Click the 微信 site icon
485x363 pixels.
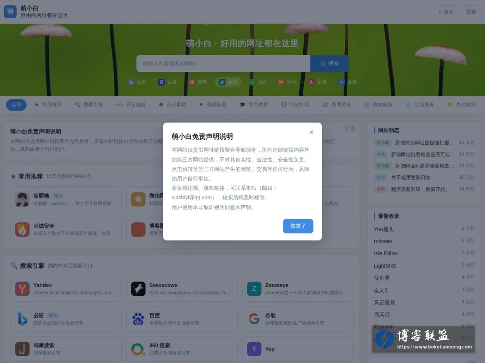tap(138, 199)
